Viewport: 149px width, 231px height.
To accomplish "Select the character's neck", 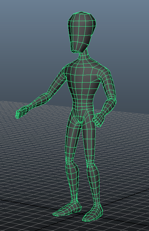I will point(84,55).
